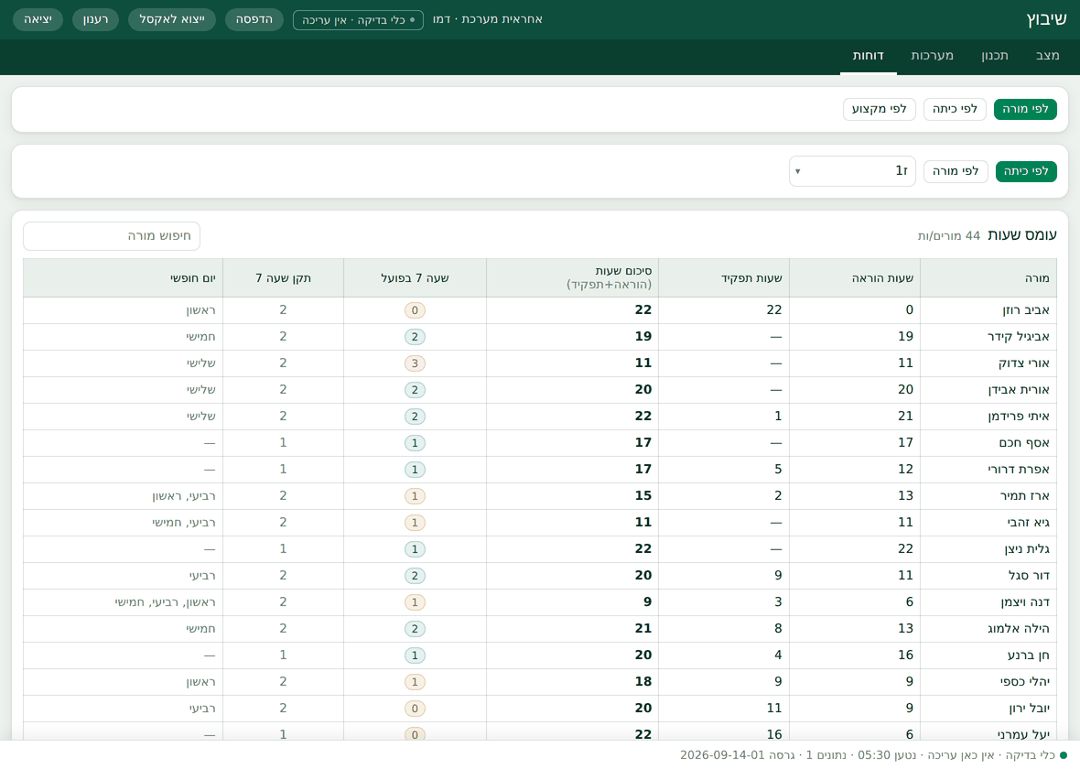Select teacher ארז תמיר

(x=1025, y=496)
